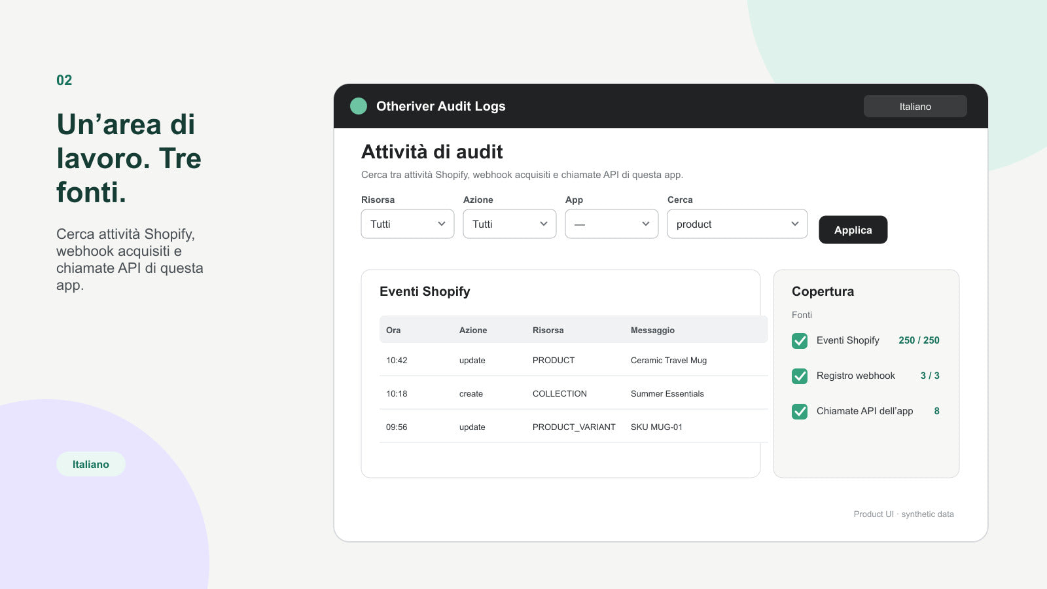
Task: Click the 3 / 3 webhook count
Action: coord(930,376)
